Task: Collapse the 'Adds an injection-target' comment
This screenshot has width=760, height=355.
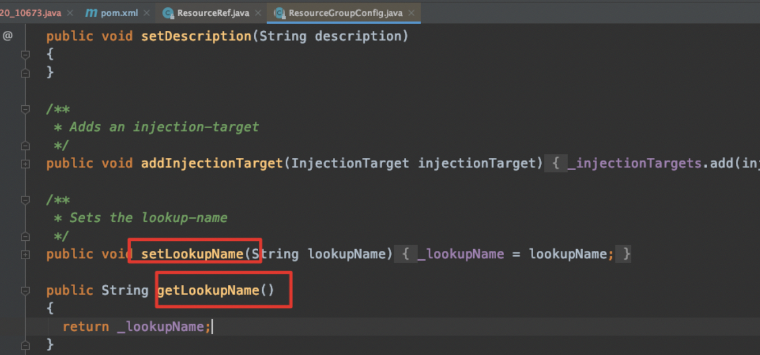Action: (x=25, y=109)
